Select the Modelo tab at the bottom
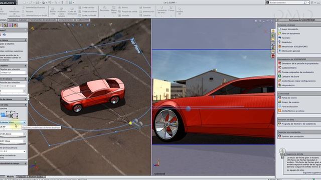 tap(10, 176)
